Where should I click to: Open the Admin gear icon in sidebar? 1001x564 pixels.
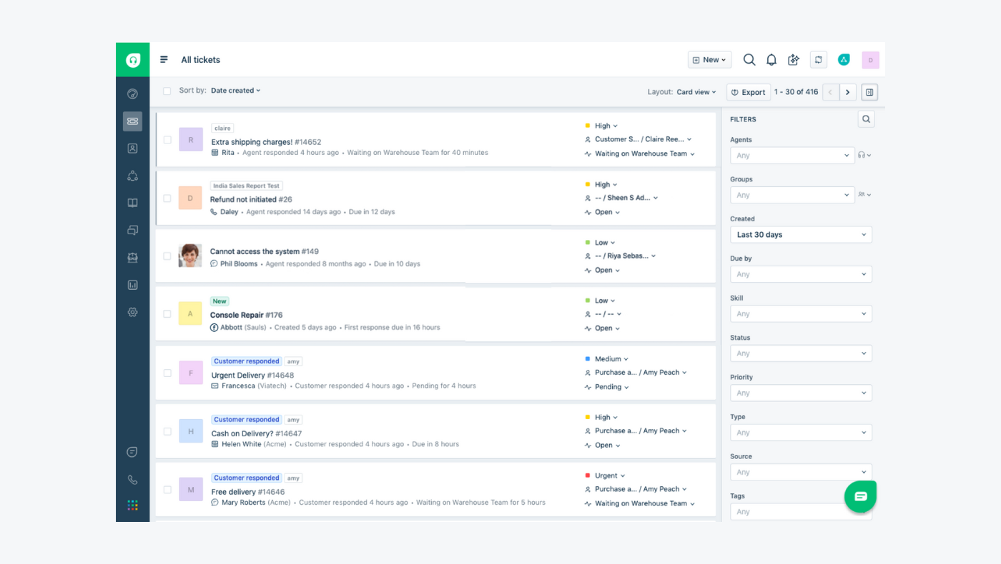(132, 312)
